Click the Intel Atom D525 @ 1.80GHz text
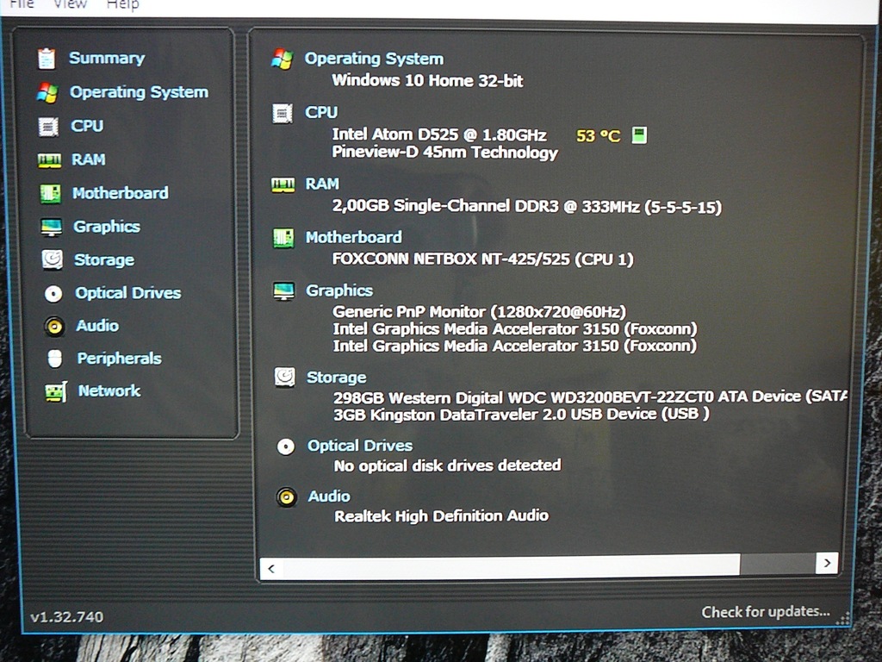 (439, 134)
